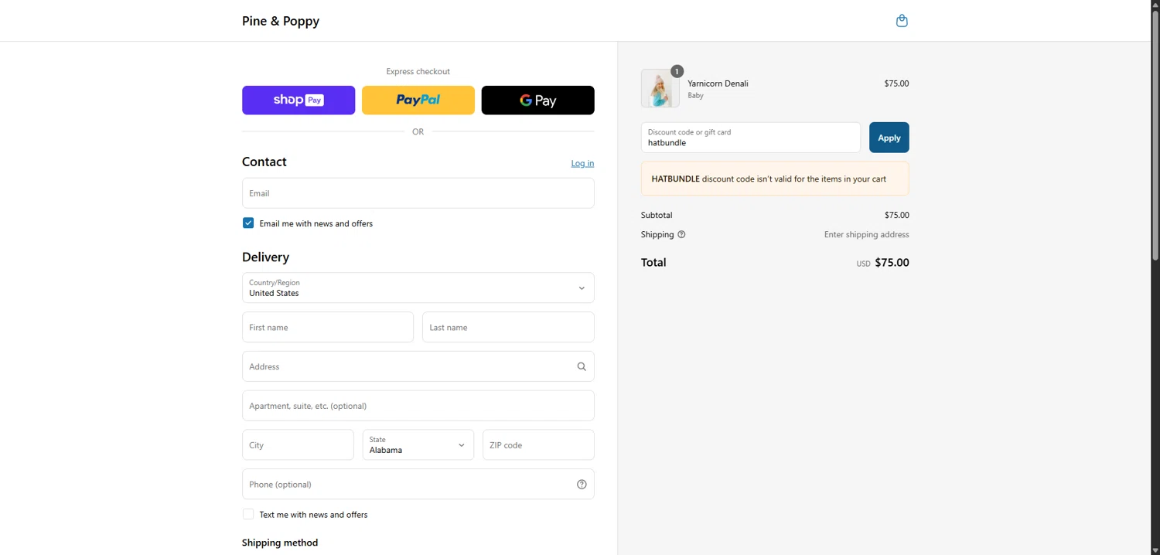Pay with Google Pay express button

coord(538,100)
